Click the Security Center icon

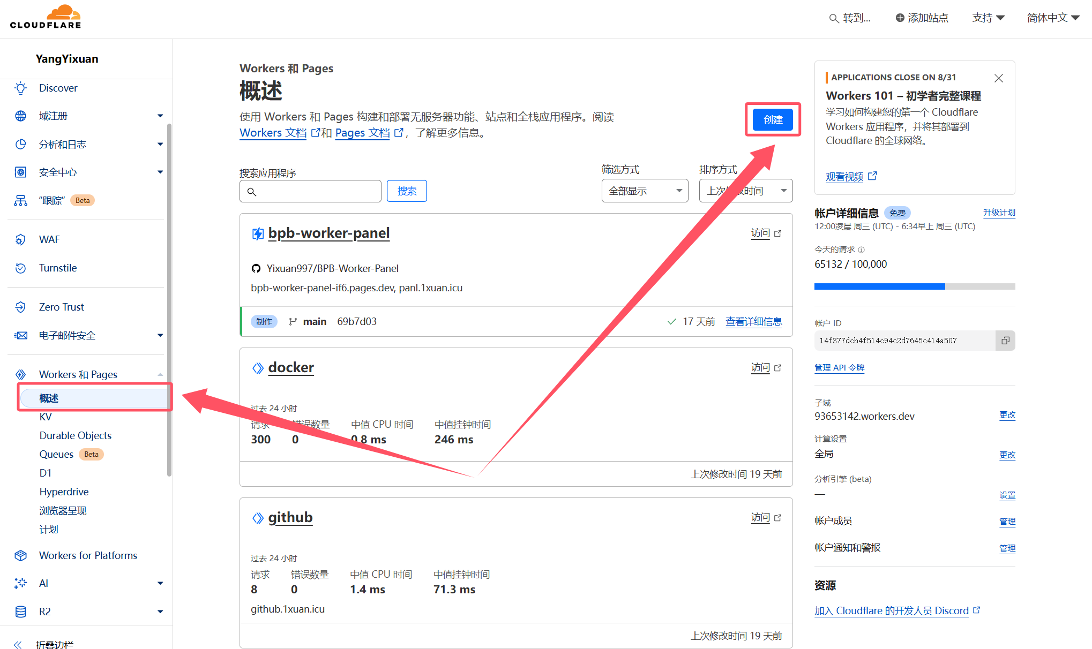(x=20, y=172)
